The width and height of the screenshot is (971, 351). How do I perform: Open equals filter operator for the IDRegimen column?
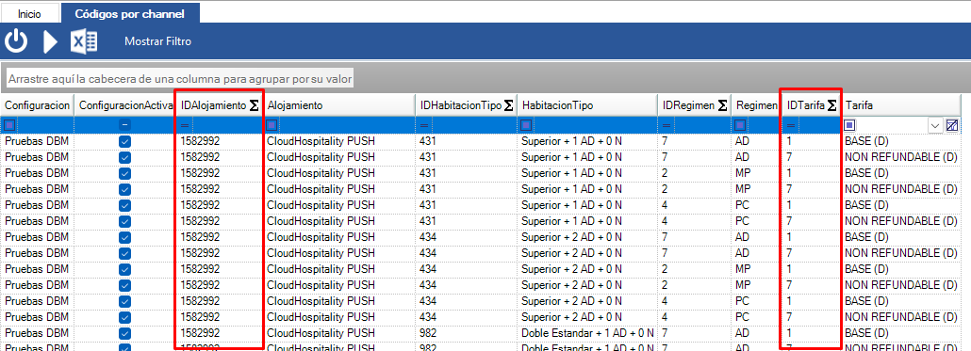667,125
